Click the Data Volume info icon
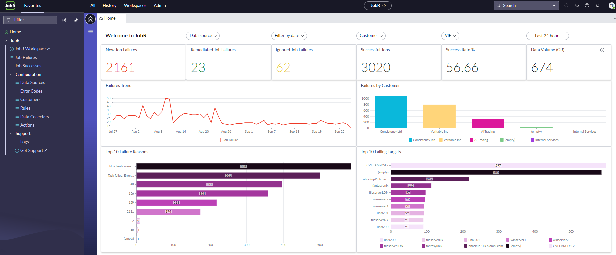 click(x=602, y=50)
